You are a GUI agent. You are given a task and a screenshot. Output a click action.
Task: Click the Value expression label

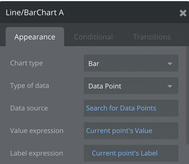(x=37, y=131)
